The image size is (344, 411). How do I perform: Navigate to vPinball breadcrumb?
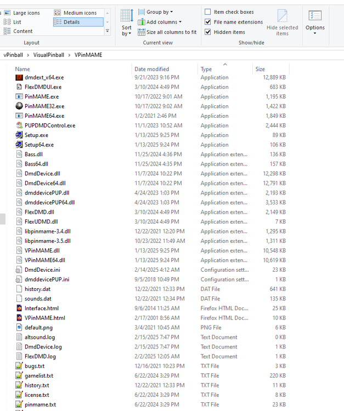click(13, 55)
